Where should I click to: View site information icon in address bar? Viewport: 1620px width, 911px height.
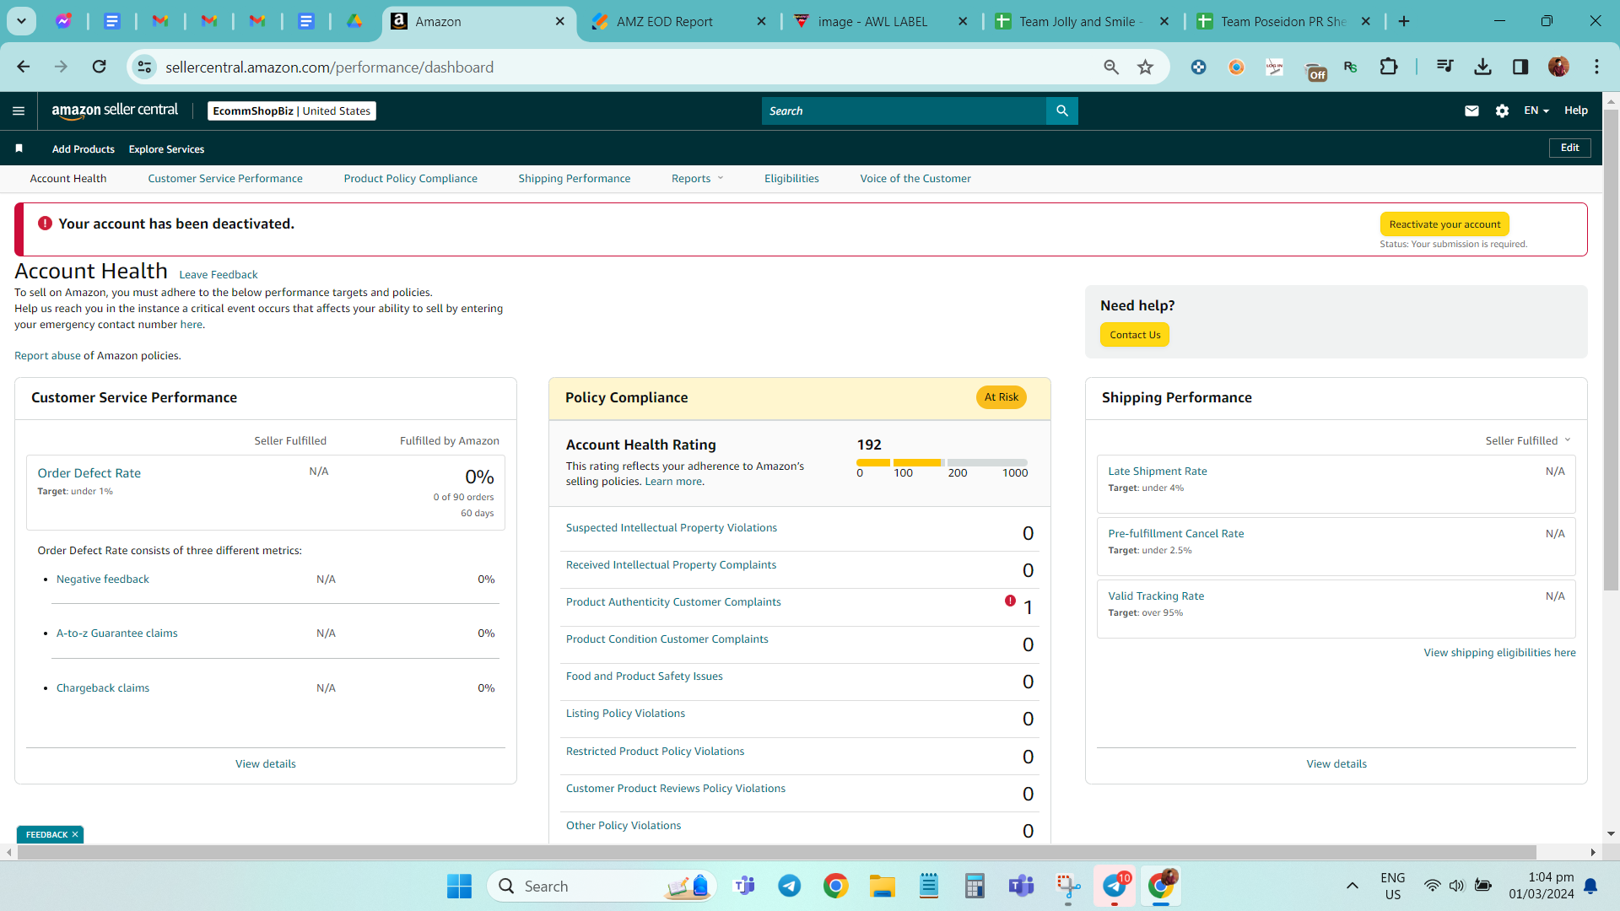[144, 67]
